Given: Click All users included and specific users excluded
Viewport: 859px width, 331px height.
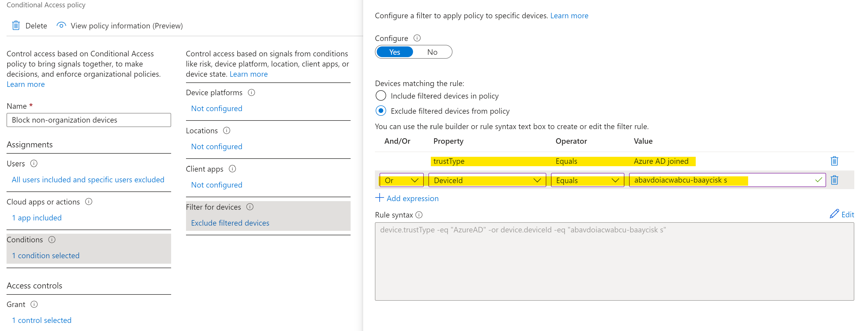Looking at the screenshot, I should [x=88, y=180].
